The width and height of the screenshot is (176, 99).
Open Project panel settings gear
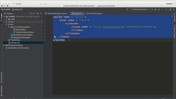(x=38, y=13)
